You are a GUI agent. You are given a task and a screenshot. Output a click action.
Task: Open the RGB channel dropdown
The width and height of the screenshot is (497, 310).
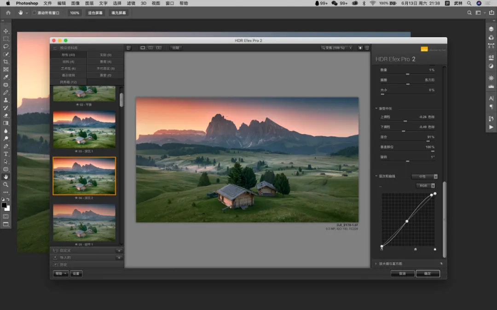(426, 186)
